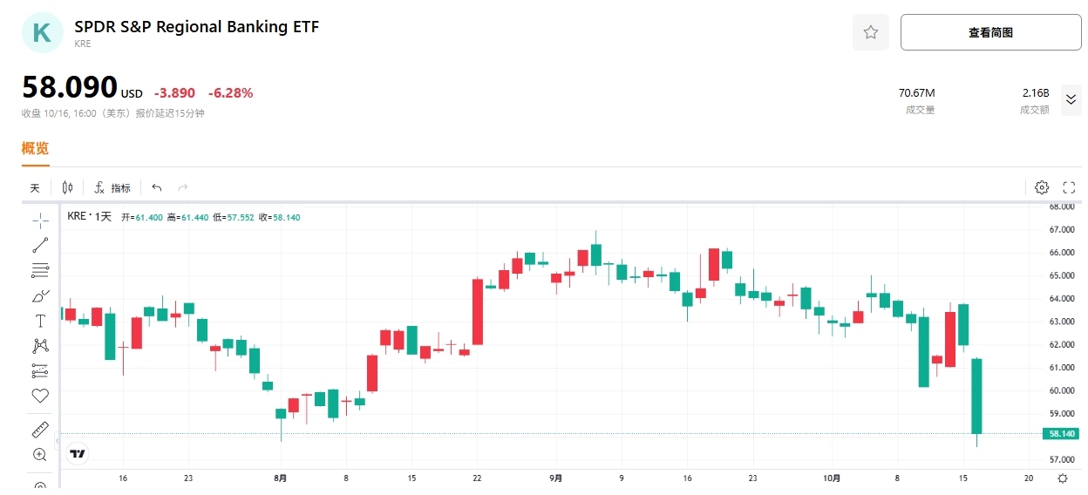
Task: Open the 指标 indicators menu
Action: (x=112, y=187)
